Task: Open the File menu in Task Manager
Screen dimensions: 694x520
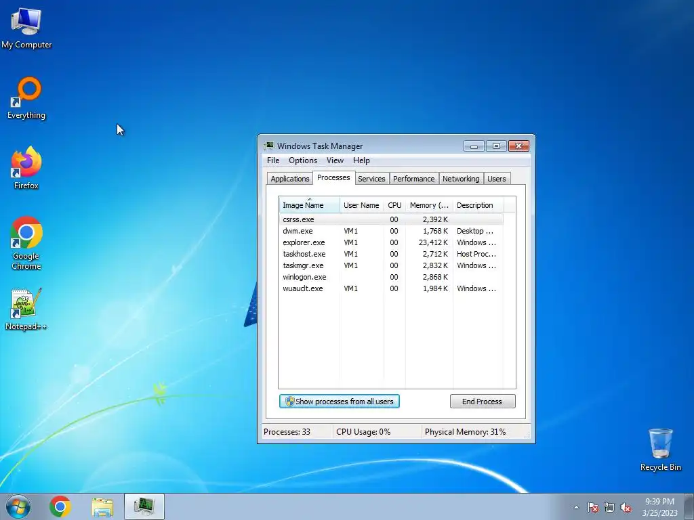Action: [273, 160]
